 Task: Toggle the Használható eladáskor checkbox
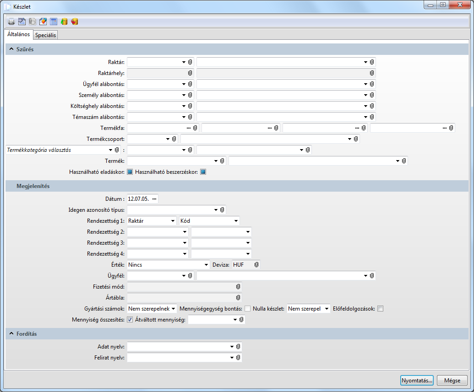130,172
